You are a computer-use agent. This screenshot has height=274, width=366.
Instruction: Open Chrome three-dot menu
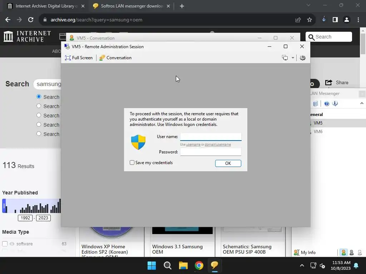358,20
